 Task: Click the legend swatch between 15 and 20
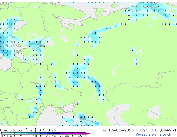(43, 133)
